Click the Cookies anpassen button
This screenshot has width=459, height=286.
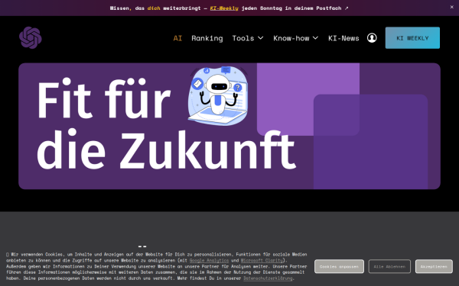tap(339, 266)
